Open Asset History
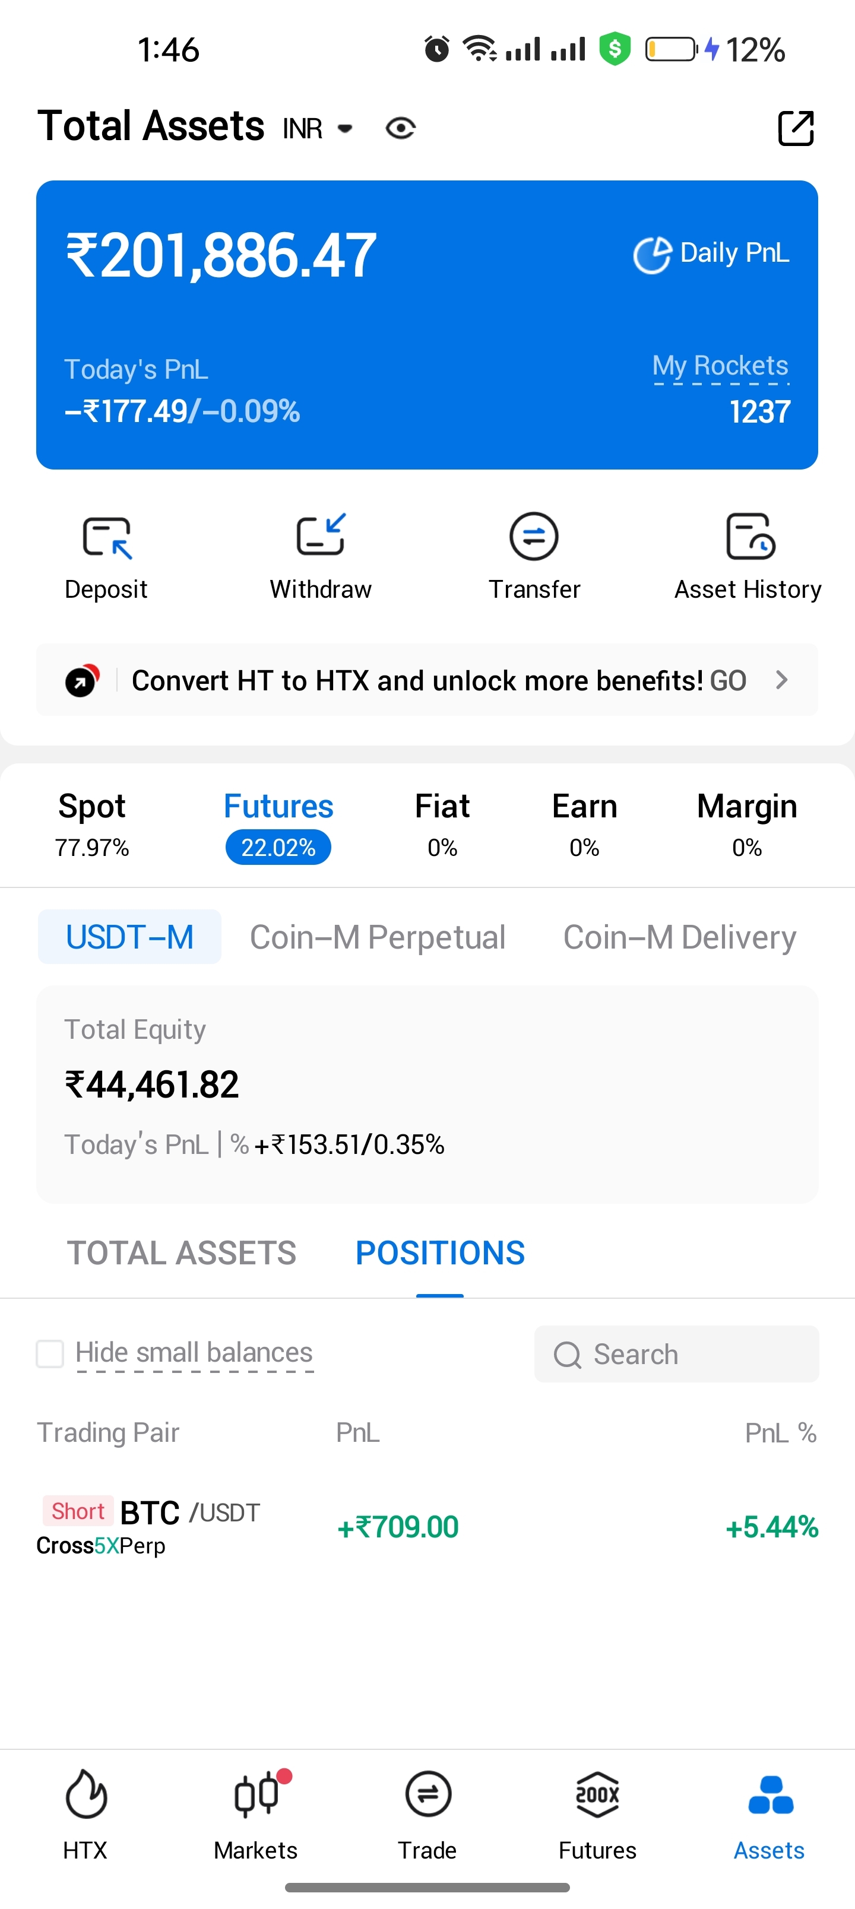The image size is (855, 1909). click(x=748, y=537)
